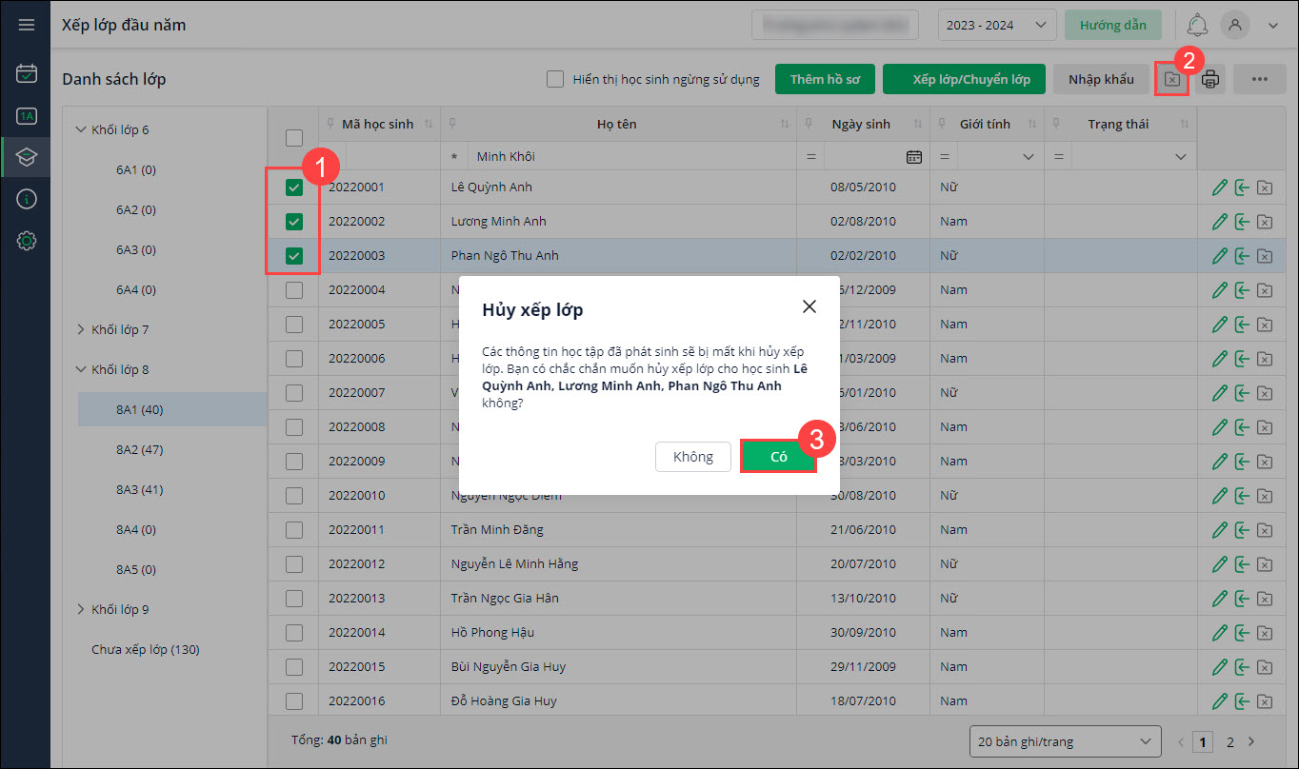Image resolution: width=1299 pixels, height=769 pixels.
Task: Expand the Khối lớp 9 tree node
Action: 80,609
